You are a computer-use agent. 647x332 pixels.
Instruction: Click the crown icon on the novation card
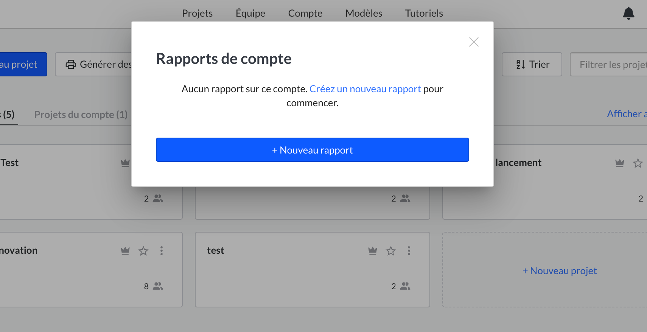click(125, 251)
